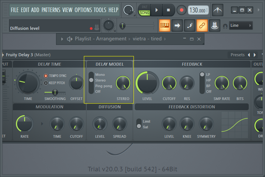265x177 pixels.
Task: Switch to SONG mode
Action: (x=145, y=12)
